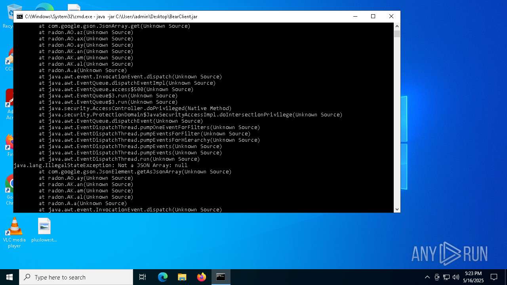This screenshot has width=507, height=285.
Task: Launch Firefox from the taskbar
Action: (x=201, y=277)
